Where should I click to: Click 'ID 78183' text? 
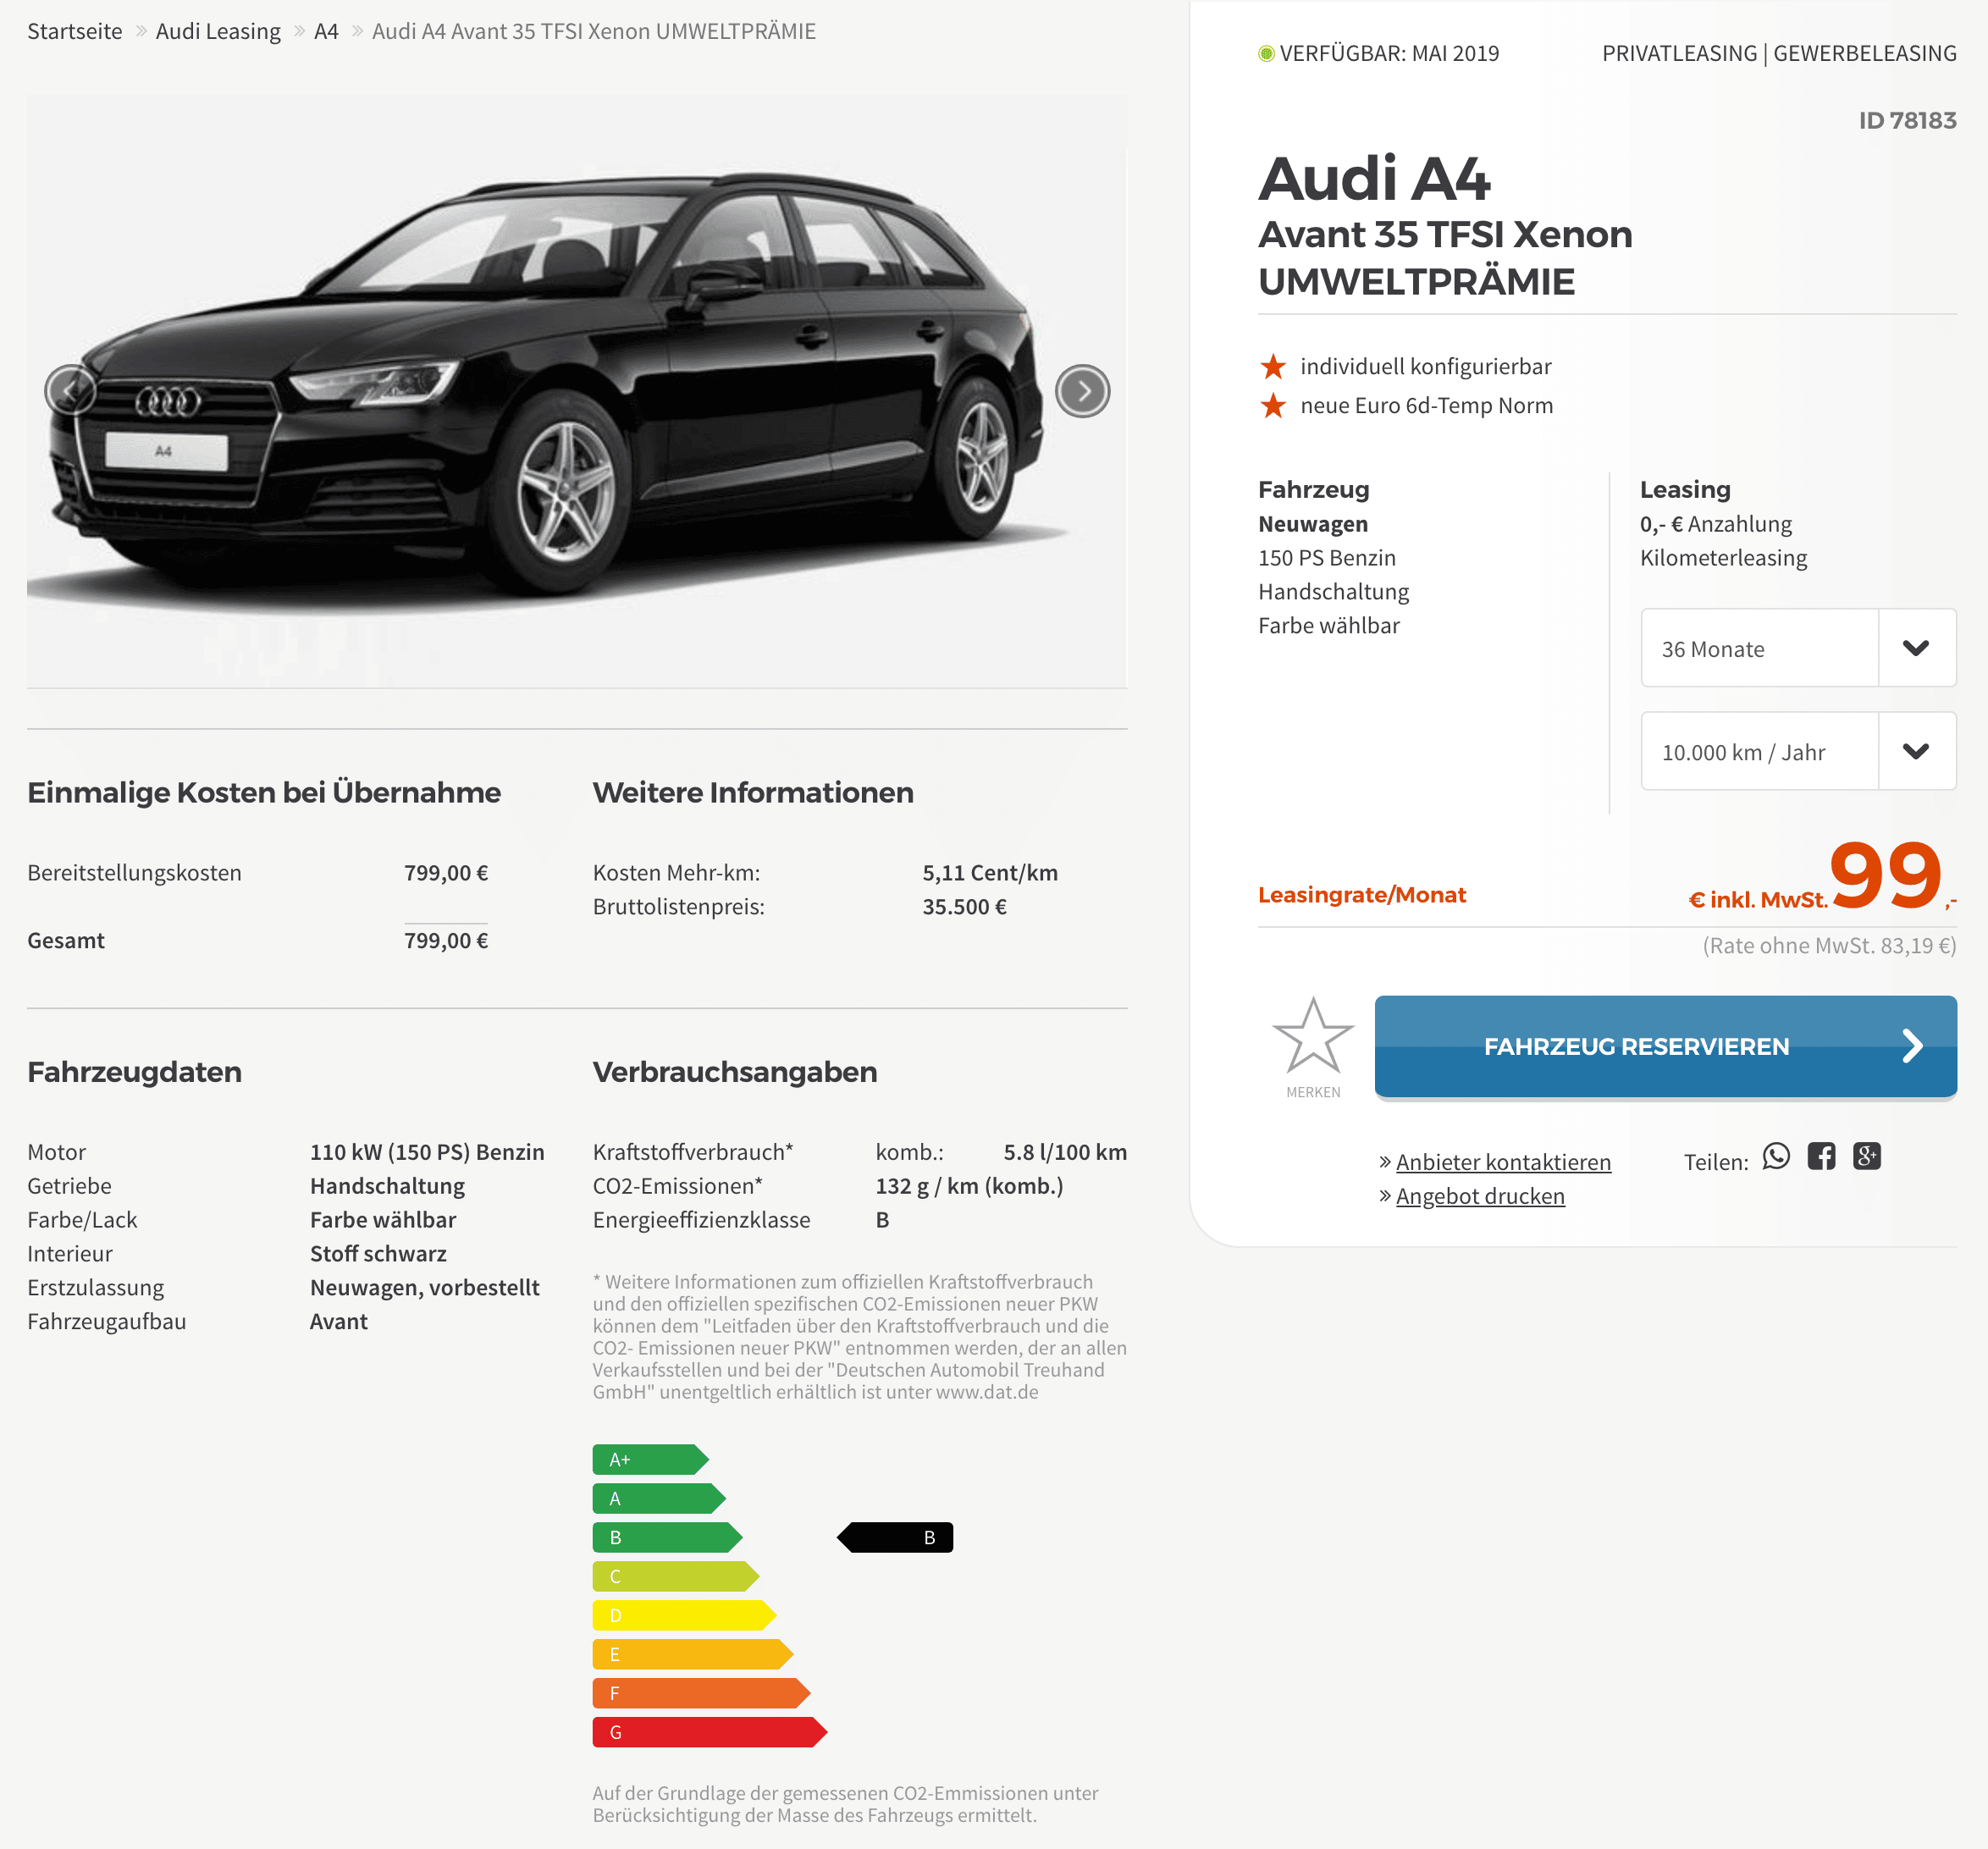click(x=1907, y=121)
